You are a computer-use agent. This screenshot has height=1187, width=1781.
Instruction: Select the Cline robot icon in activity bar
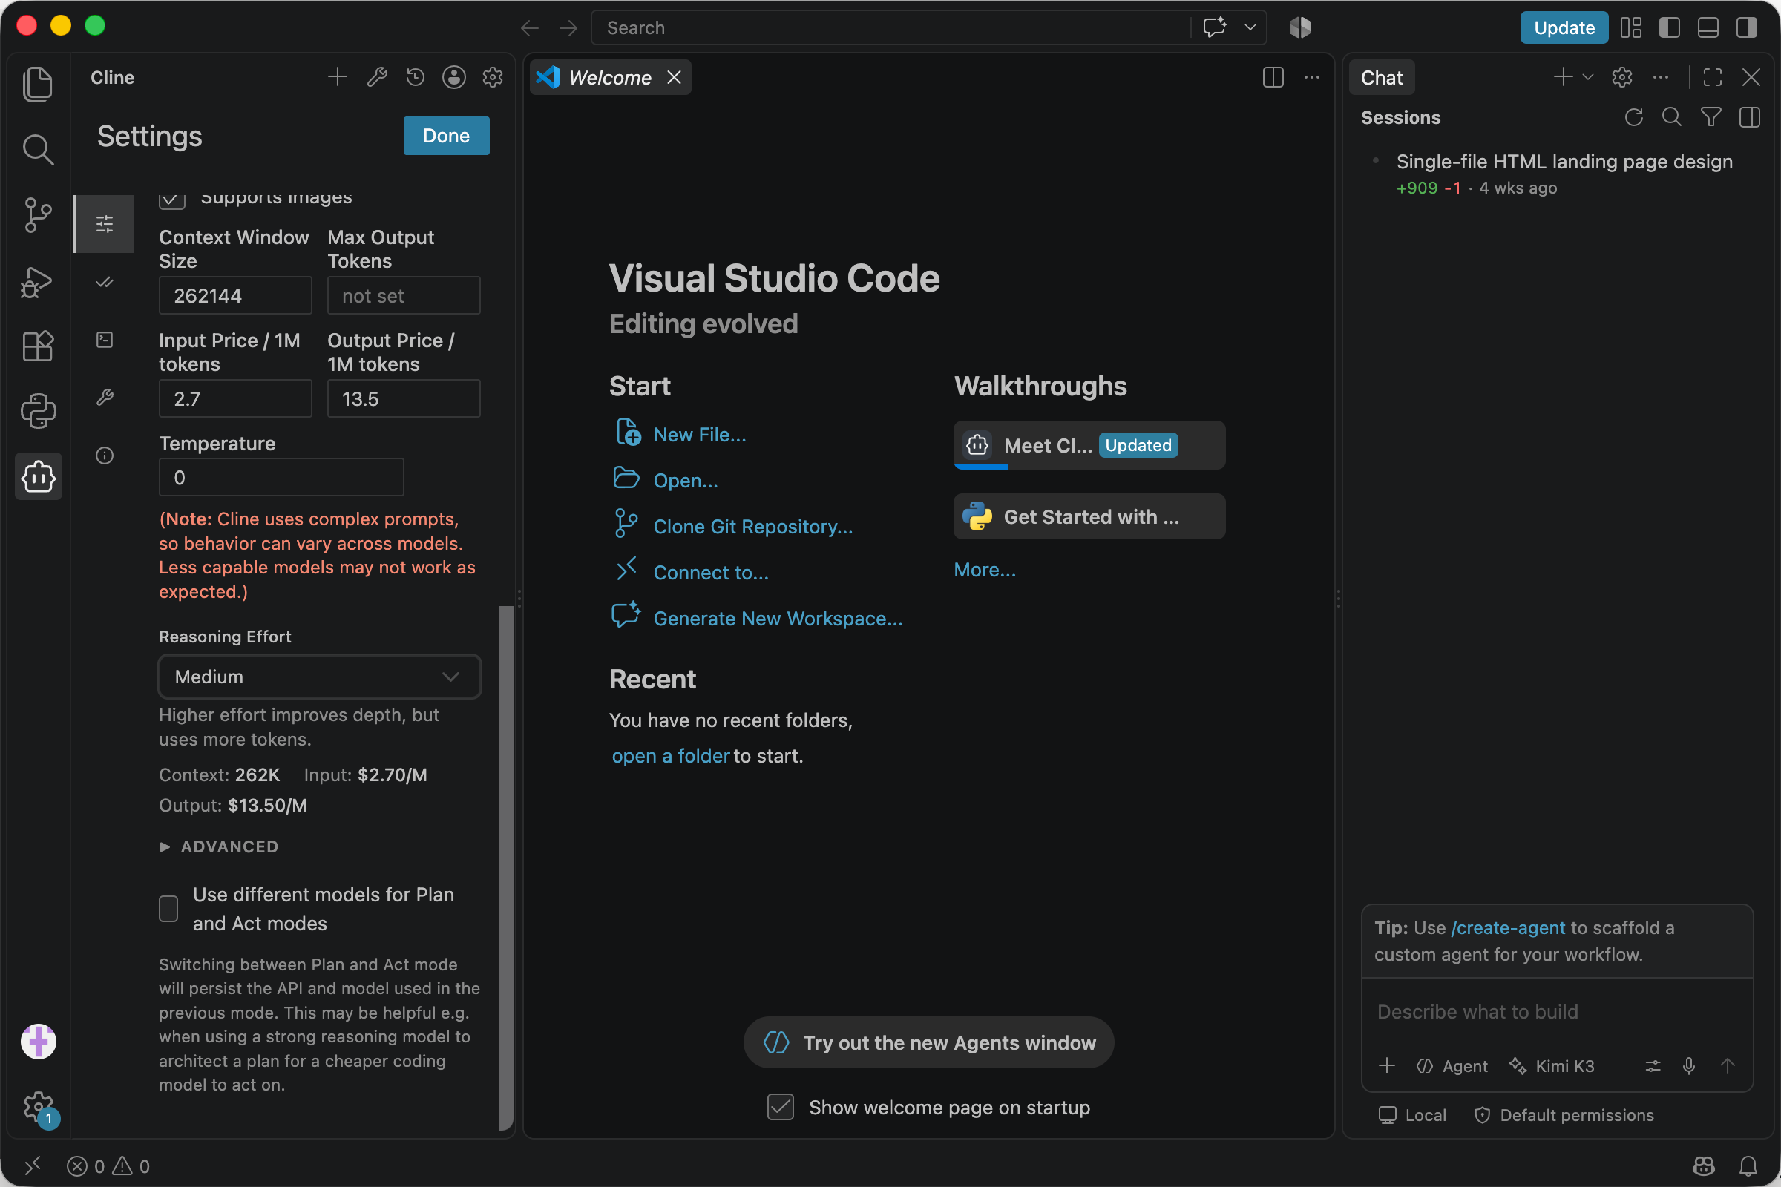click(x=38, y=477)
